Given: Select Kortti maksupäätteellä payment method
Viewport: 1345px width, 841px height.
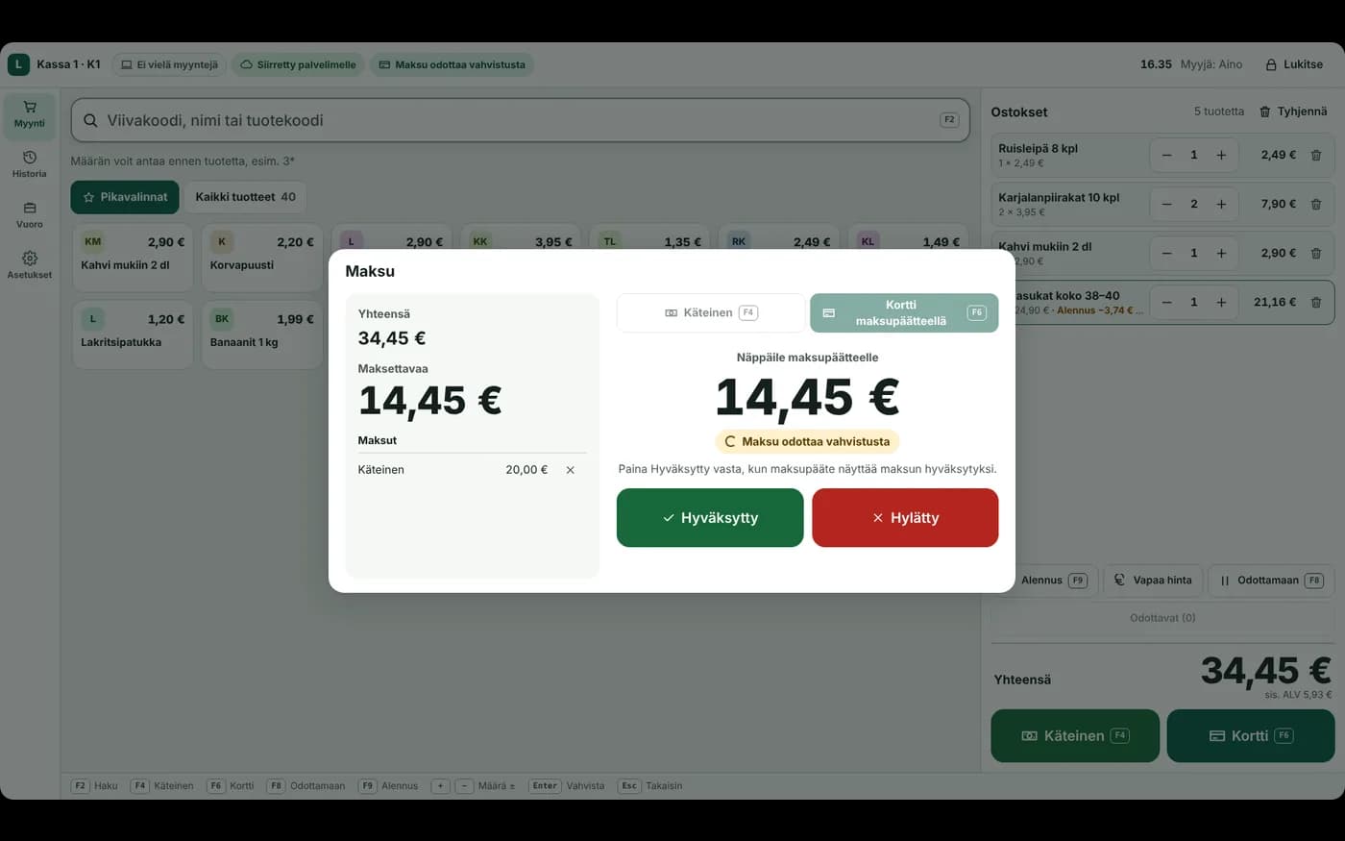Looking at the screenshot, I should 904,312.
